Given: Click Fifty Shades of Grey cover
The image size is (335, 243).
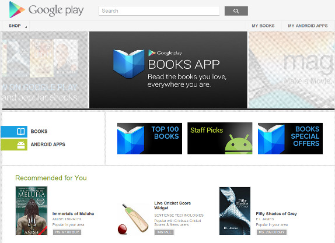Looking at the screenshot, I should point(235,211).
